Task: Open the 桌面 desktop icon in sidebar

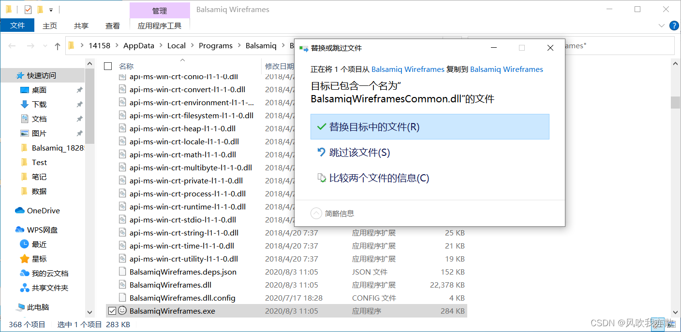Action: point(25,90)
